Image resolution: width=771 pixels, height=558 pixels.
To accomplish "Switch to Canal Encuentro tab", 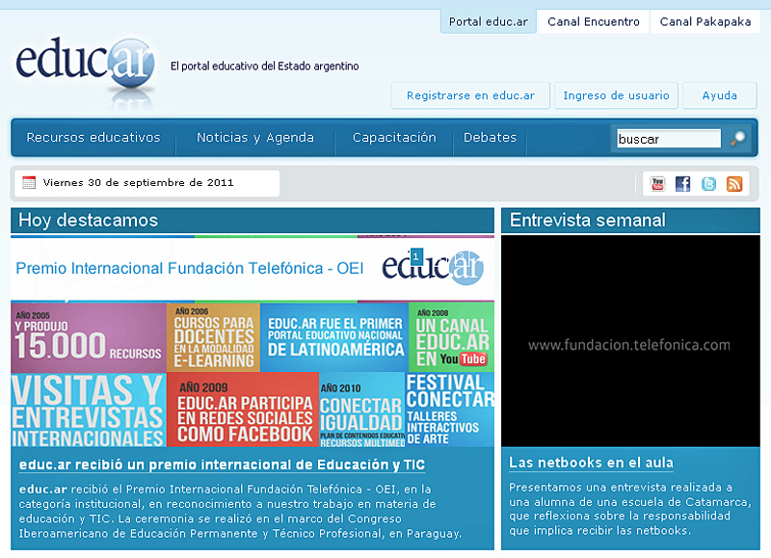I will [594, 22].
